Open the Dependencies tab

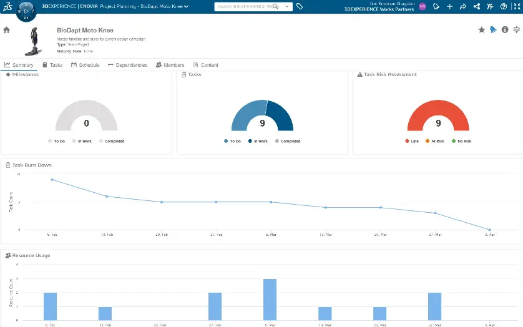click(x=127, y=65)
